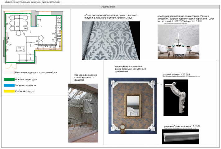
Task: Click the coffee table labeled 20) on plan
Action: pyautogui.click(x=20, y=49)
